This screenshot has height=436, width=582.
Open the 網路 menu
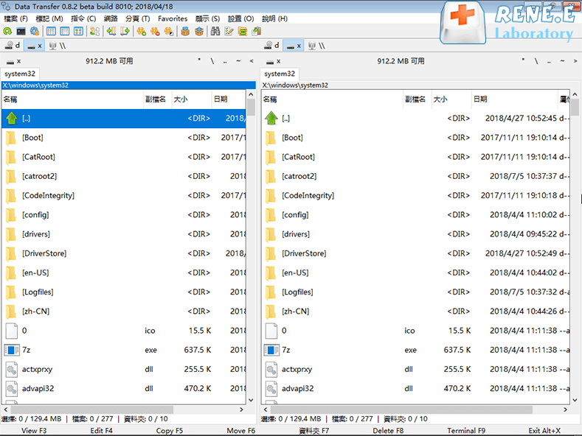111,18
